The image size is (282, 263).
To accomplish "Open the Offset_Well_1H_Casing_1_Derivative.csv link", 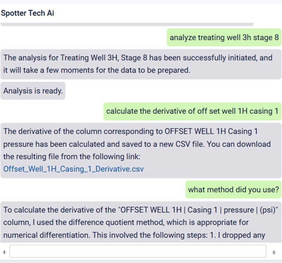I will point(72,169).
